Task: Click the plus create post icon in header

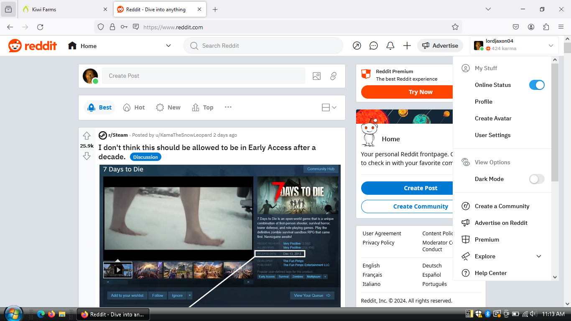Action: click(x=407, y=46)
